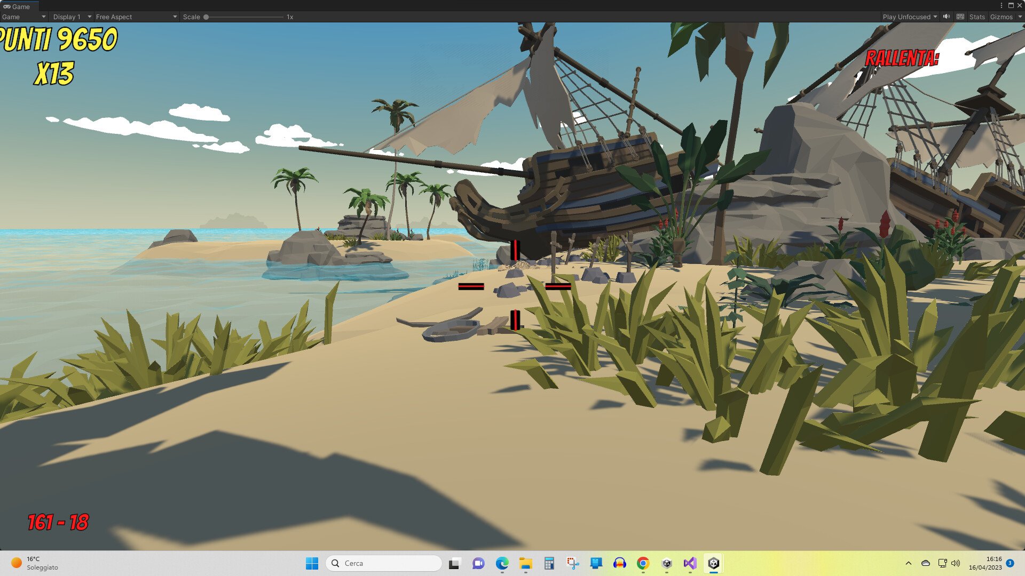Open Unity Hub from the taskbar
This screenshot has height=576, width=1025.
point(666,563)
